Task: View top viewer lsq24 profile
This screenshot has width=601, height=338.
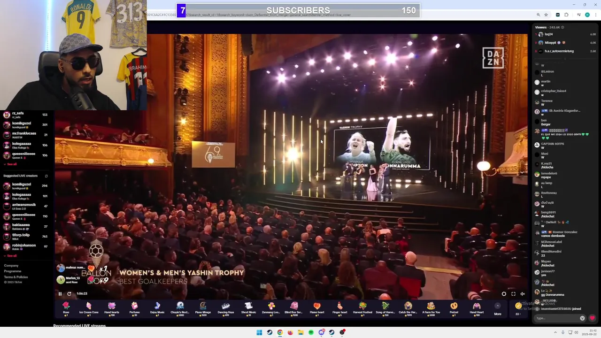Action: (566, 34)
